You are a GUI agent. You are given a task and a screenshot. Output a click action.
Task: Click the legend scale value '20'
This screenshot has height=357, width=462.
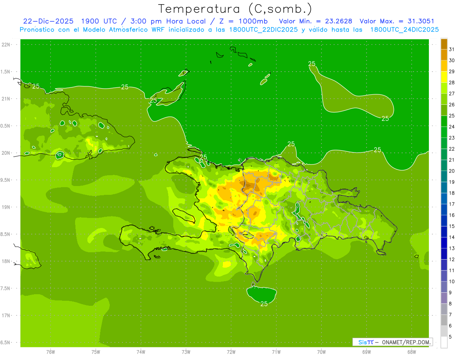click(x=452, y=171)
